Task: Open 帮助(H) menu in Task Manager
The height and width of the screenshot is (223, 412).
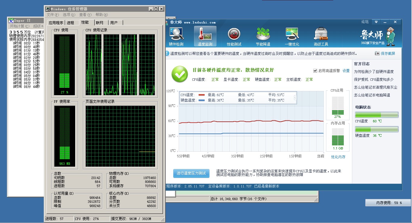Action: point(101,15)
